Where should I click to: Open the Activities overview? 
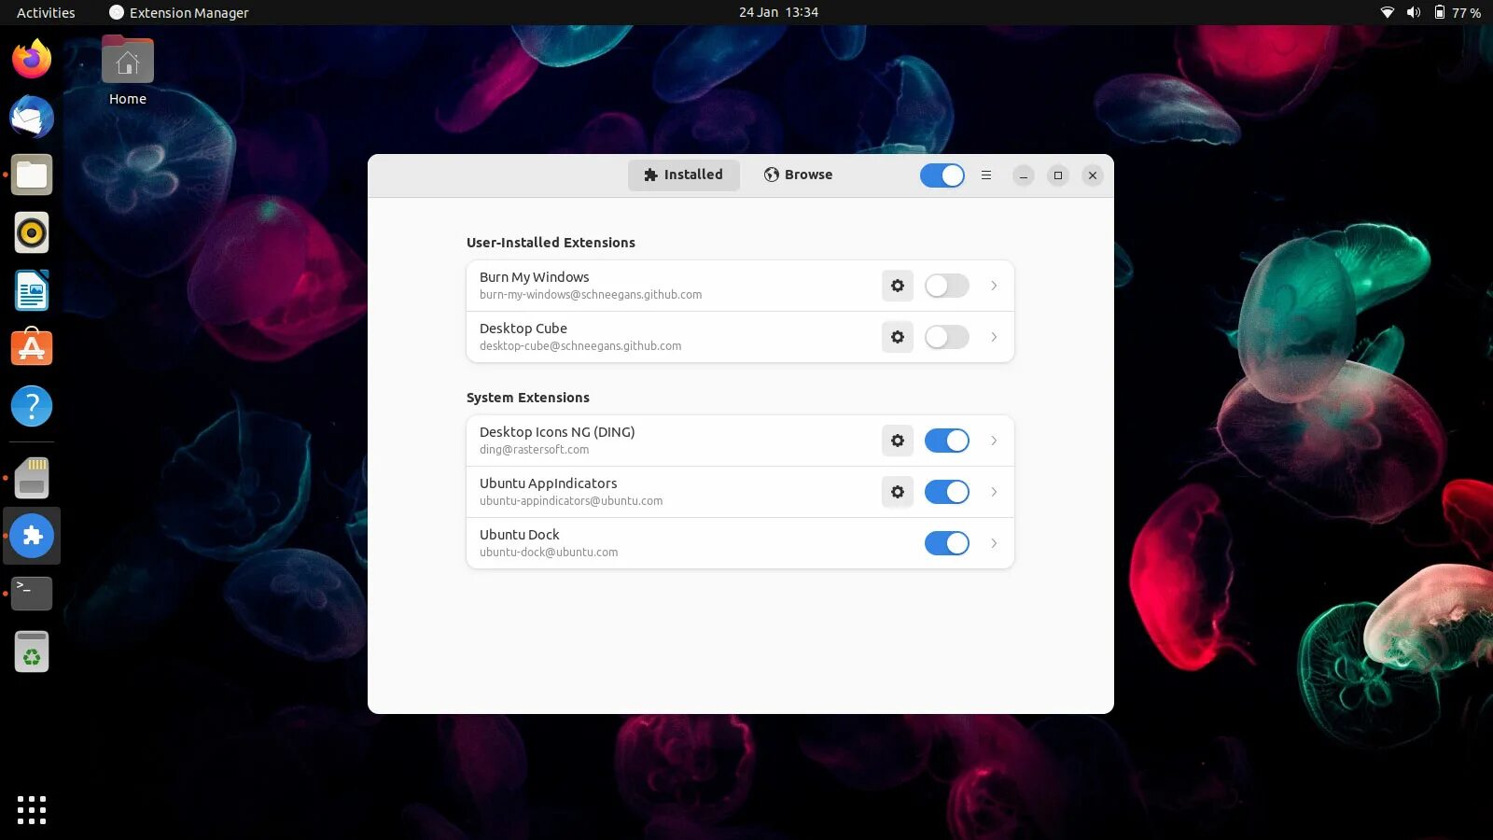(46, 13)
